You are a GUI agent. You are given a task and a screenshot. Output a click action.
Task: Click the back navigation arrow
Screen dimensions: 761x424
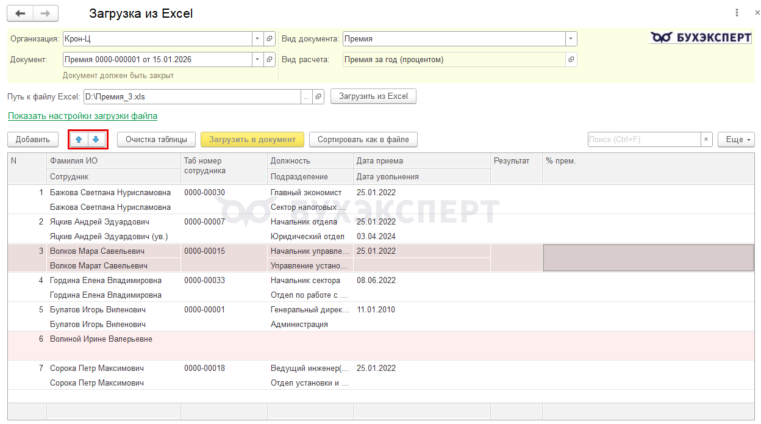(20, 13)
